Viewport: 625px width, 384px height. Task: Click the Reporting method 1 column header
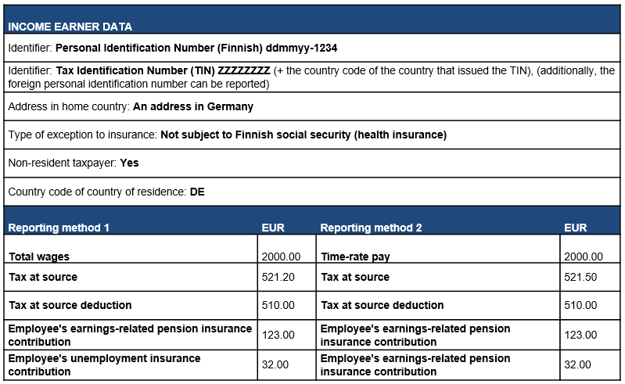coord(59,228)
